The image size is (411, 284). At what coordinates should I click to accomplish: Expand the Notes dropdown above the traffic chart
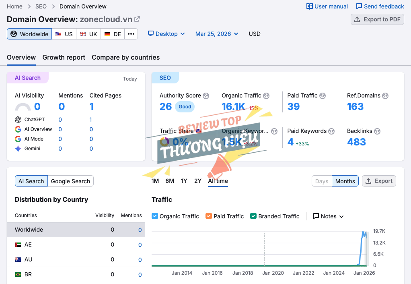pos(328,216)
